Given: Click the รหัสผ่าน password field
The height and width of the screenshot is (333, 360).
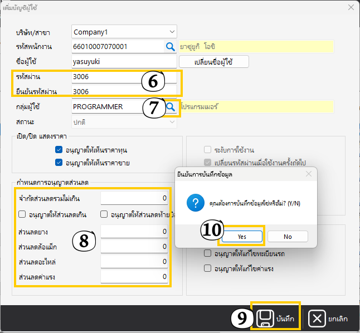Looking at the screenshot, I should [124, 76].
